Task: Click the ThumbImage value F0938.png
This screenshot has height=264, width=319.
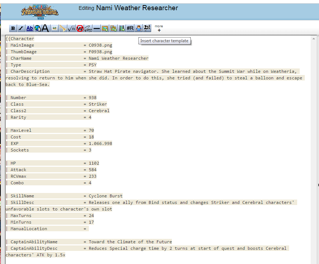Action: (101, 52)
